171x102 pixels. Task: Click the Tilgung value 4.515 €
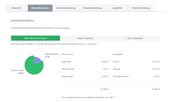(156, 69)
